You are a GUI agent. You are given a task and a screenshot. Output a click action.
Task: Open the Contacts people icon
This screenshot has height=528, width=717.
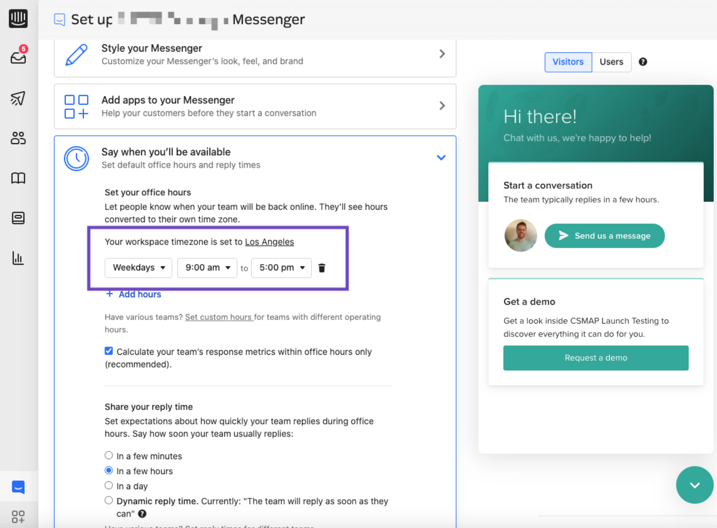18,138
